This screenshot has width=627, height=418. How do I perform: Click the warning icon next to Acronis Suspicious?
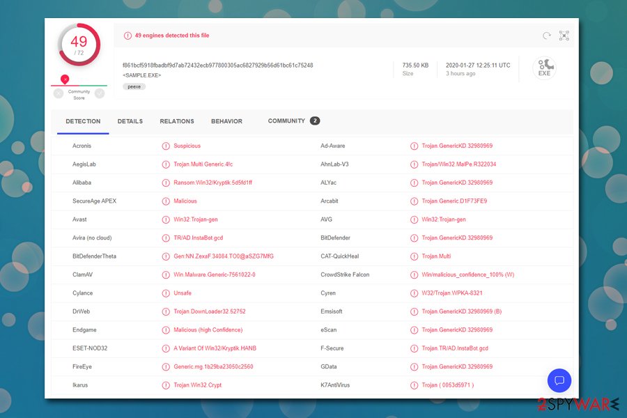coord(166,146)
